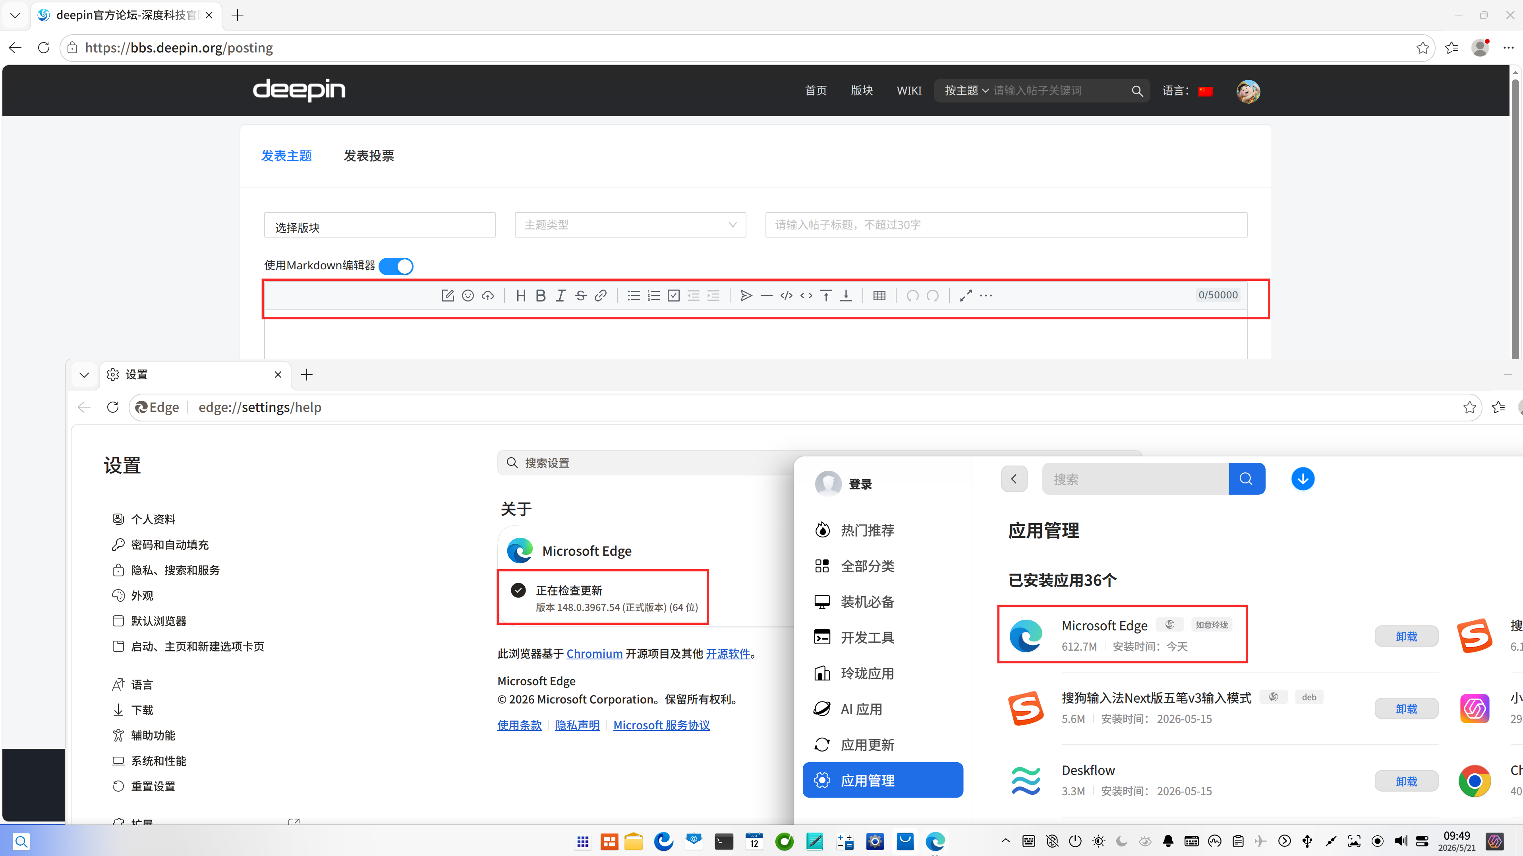Viewport: 1523px width, 856px height.
Task: Click the insert-line-below arrow icon in editor
Action: [x=846, y=296]
